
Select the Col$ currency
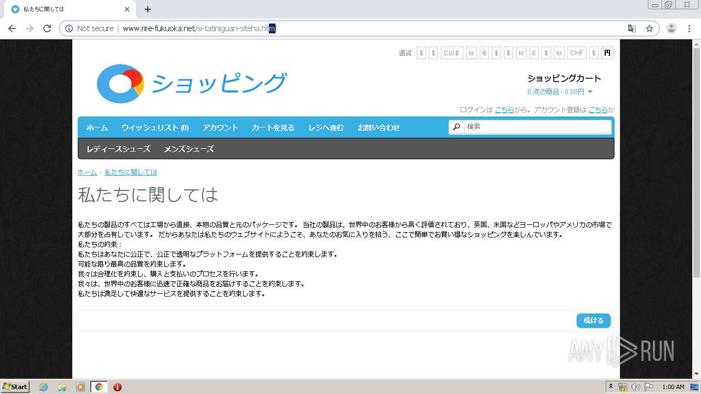point(451,53)
